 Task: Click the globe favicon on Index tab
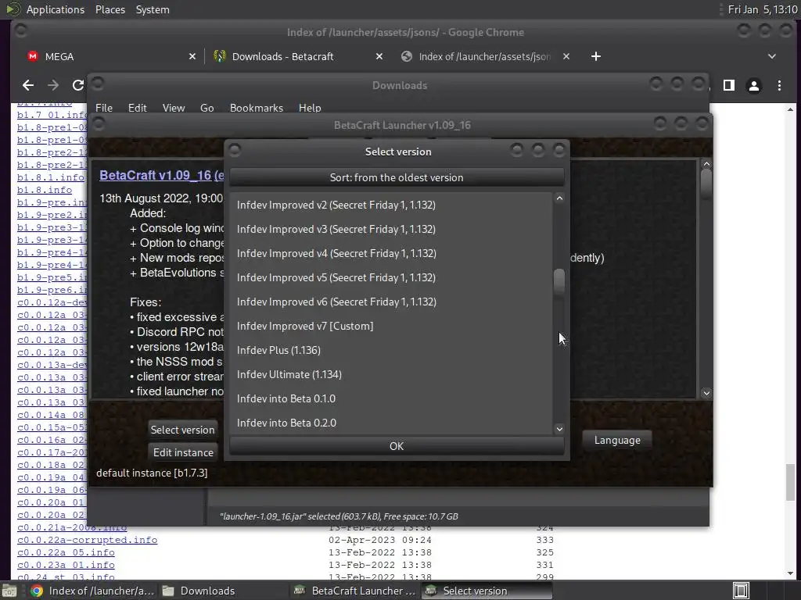(x=407, y=56)
